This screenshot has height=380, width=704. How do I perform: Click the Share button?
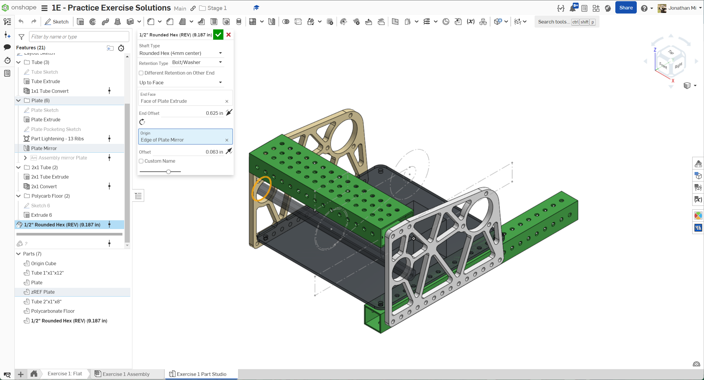coord(626,8)
